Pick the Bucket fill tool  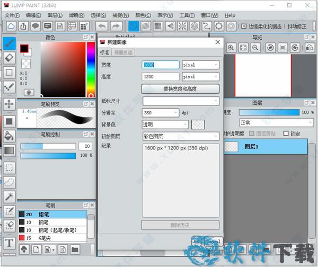(x=9, y=136)
